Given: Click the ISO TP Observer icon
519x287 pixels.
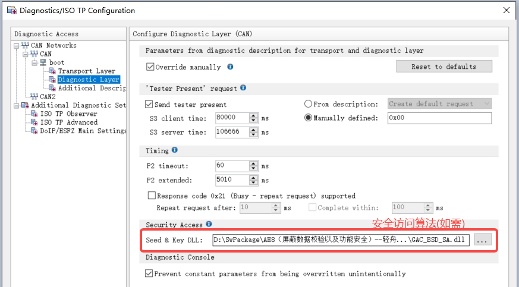Looking at the screenshot, I should (34, 113).
